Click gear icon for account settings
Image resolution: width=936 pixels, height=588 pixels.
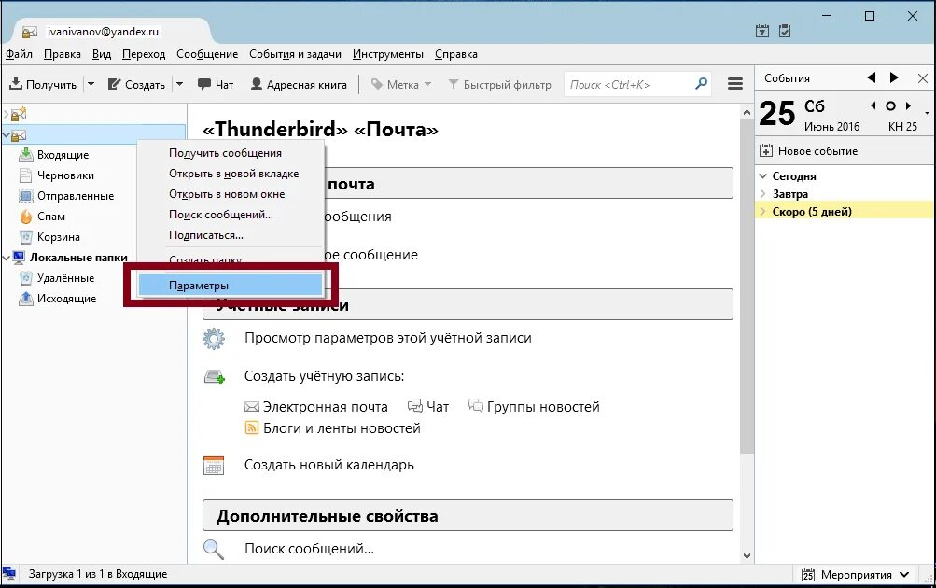[214, 339]
